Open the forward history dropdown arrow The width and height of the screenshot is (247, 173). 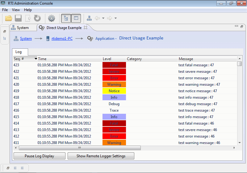(x=115, y=18)
